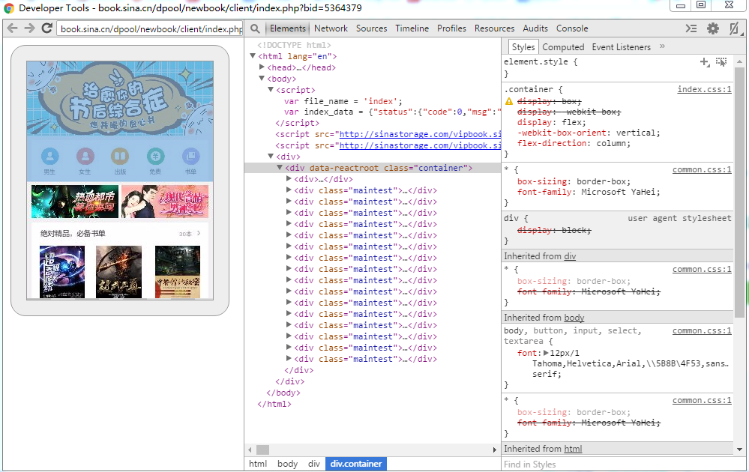Follow the body link in Inherited from body

(x=574, y=318)
